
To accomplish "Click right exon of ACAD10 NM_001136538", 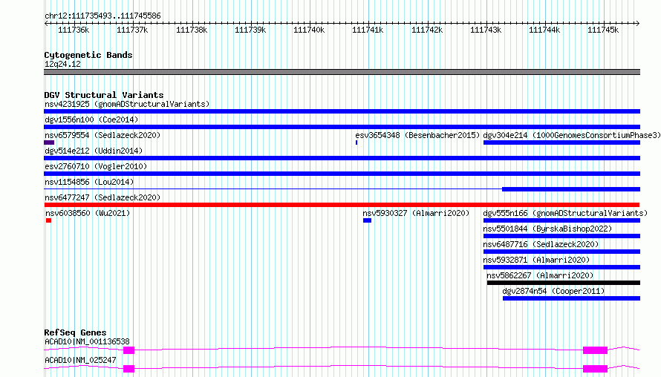I will coord(595,350).
